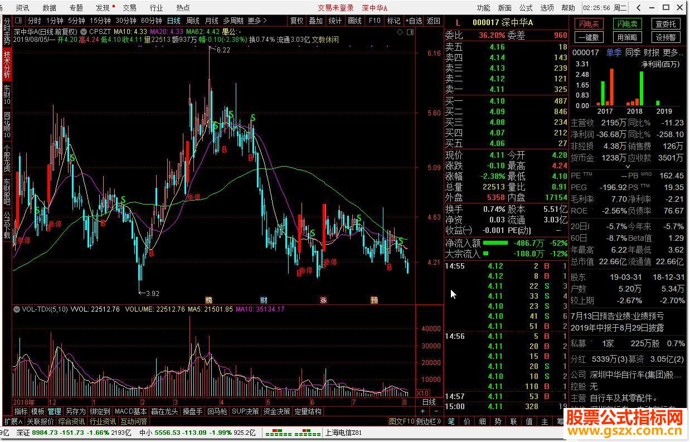Click the 返回 button
Image resolution: width=690 pixels, height=442 pixels.
click(433, 21)
